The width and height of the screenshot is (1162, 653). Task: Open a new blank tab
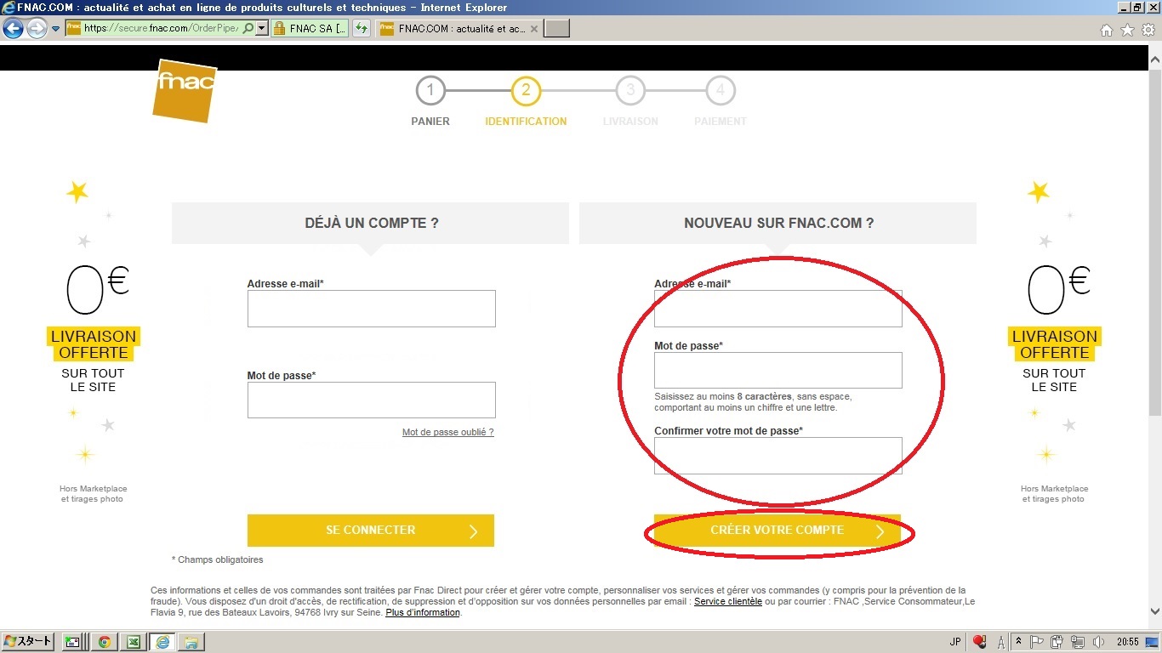point(556,29)
